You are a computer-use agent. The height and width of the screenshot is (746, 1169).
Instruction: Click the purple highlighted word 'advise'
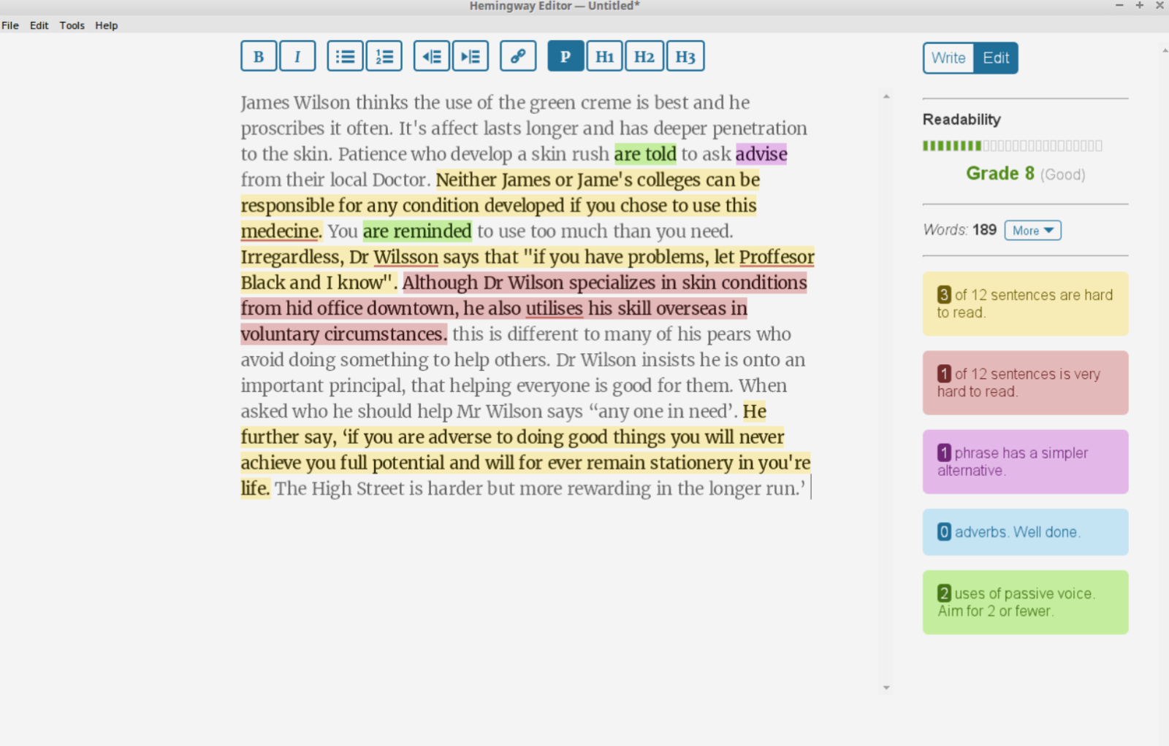(761, 154)
